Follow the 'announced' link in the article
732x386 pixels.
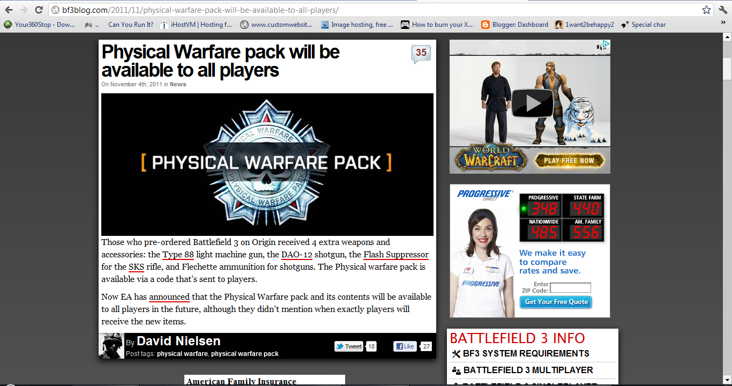click(169, 297)
